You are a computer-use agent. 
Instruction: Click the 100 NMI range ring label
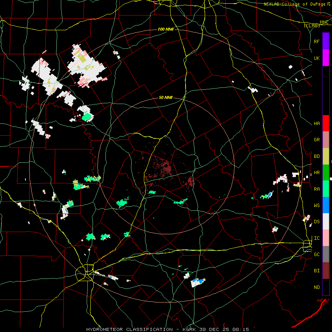(166, 29)
